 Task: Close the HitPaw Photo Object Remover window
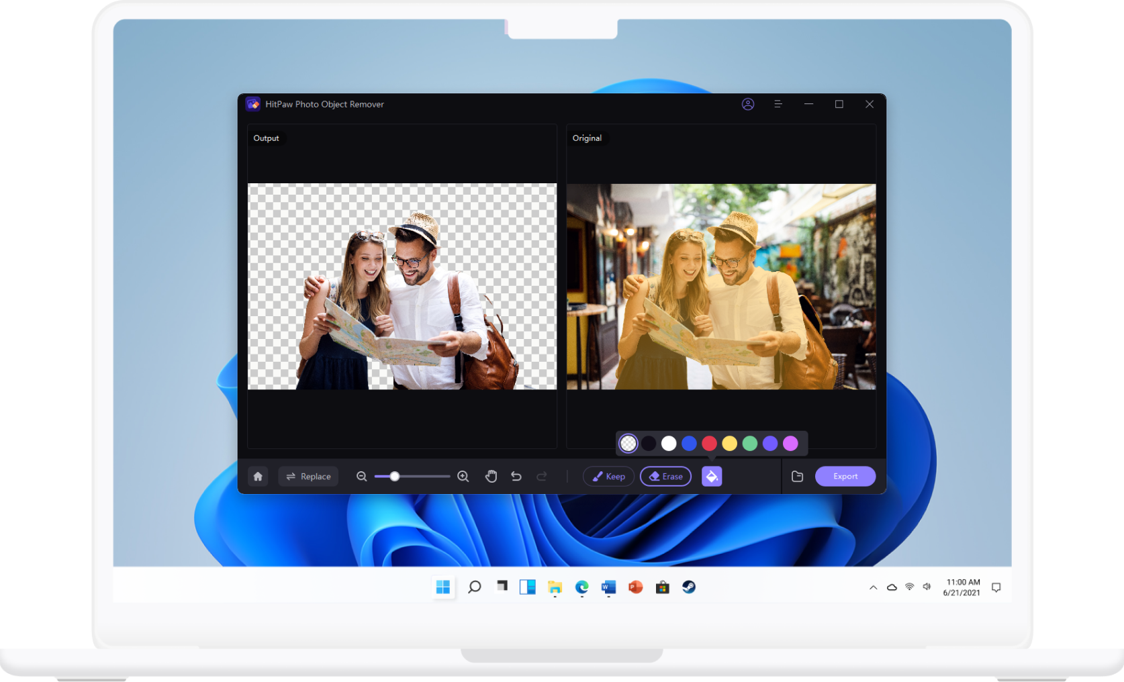pos(870,104)
